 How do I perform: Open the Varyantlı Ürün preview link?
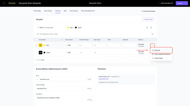(104, 79)
